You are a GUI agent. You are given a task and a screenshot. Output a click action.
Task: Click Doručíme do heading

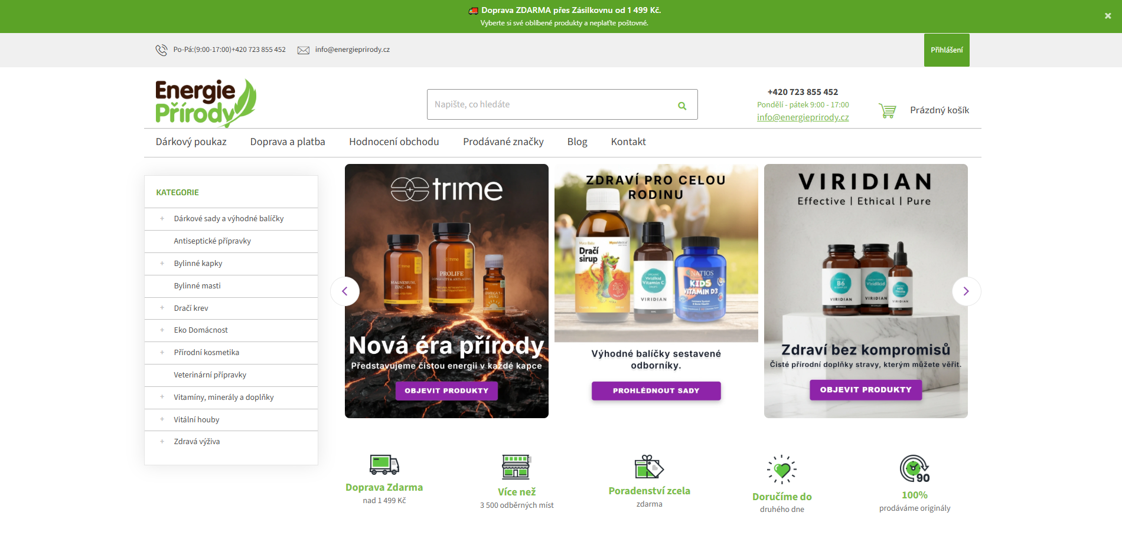point(782,497)
